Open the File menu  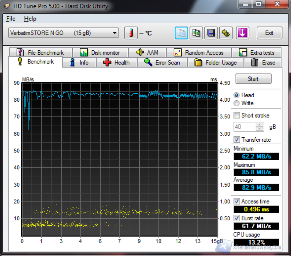pyautogui.click(x=11, y=19)
